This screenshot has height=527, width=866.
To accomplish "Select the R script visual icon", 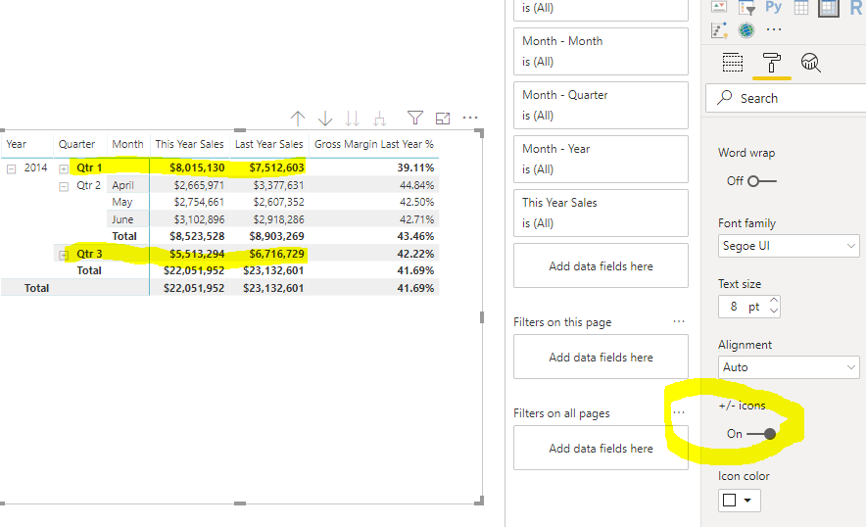I will (x=855, y=7).
